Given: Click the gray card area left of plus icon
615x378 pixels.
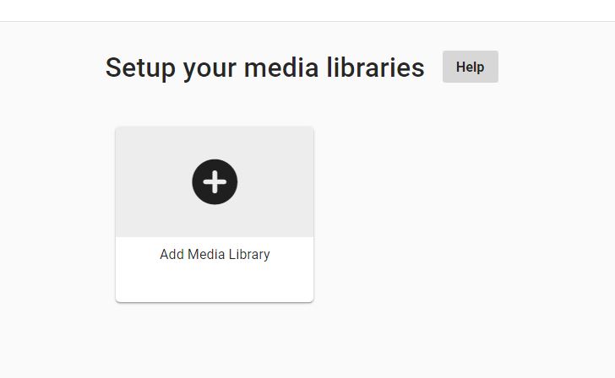Looking at the screenshot, I should (x=152, y=181).
